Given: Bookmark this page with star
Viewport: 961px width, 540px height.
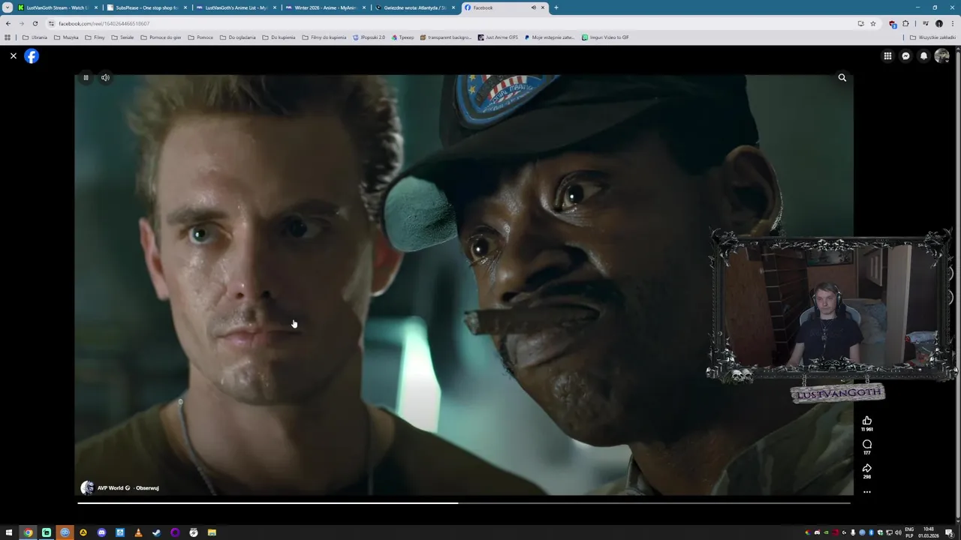Looking at the screenshot, I should pyautogui.click(x=873, y=23).
